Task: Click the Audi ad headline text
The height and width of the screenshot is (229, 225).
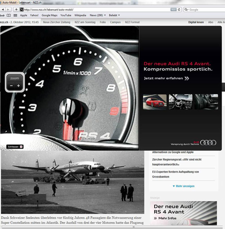Action: (x=178, y=66)
